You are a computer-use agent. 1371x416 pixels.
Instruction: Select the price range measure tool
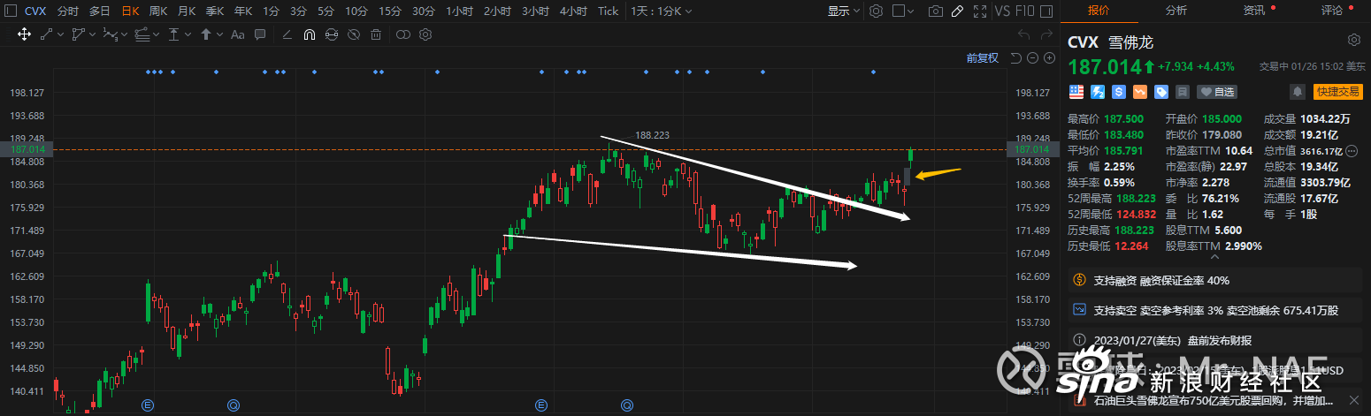pyautogui.click(x=173, y=34)
